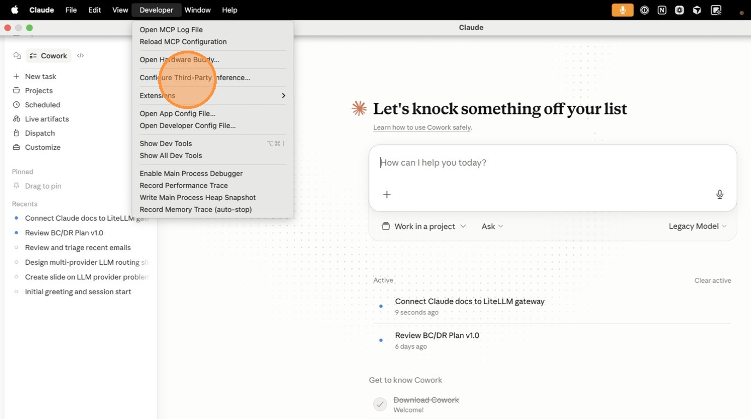This screenshot has width=751, height=419.
Task: Open the Notion icon in menu bar
Action: 661,10
